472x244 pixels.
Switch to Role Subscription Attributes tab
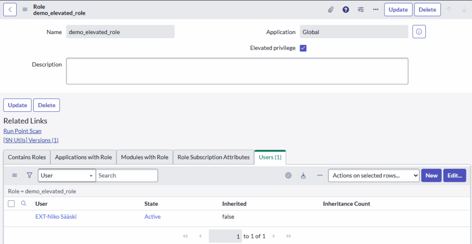[213, 157]
